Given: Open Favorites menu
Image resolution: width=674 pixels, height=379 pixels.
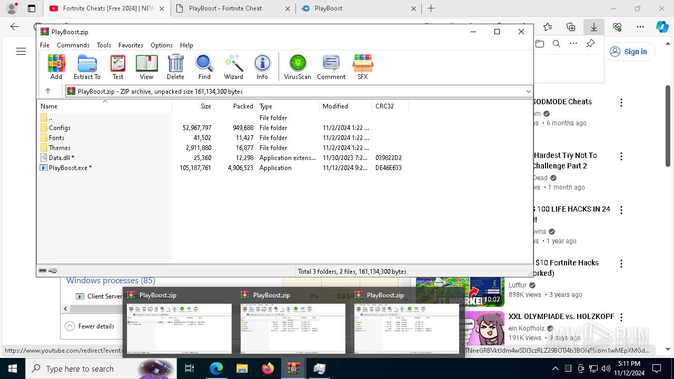Looking at the screenshot, I should 131,45.
